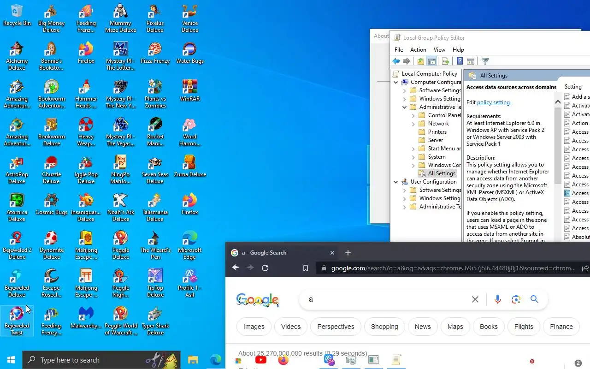The width and height of the screenshot is (590, 369).
Task: Toggle show/hide console tree toolbar icon
Action: 432,61
